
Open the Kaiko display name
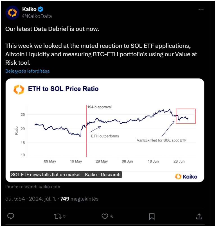tap(29, 9)
